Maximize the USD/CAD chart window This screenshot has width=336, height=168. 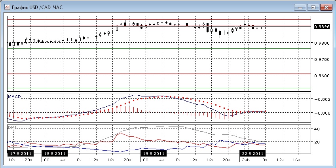tap(313, 8)
